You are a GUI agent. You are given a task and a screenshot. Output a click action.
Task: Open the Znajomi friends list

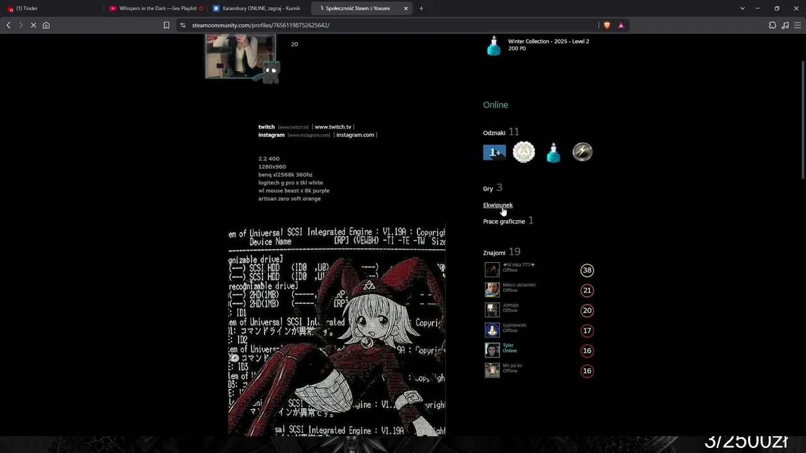coord(502,252)
